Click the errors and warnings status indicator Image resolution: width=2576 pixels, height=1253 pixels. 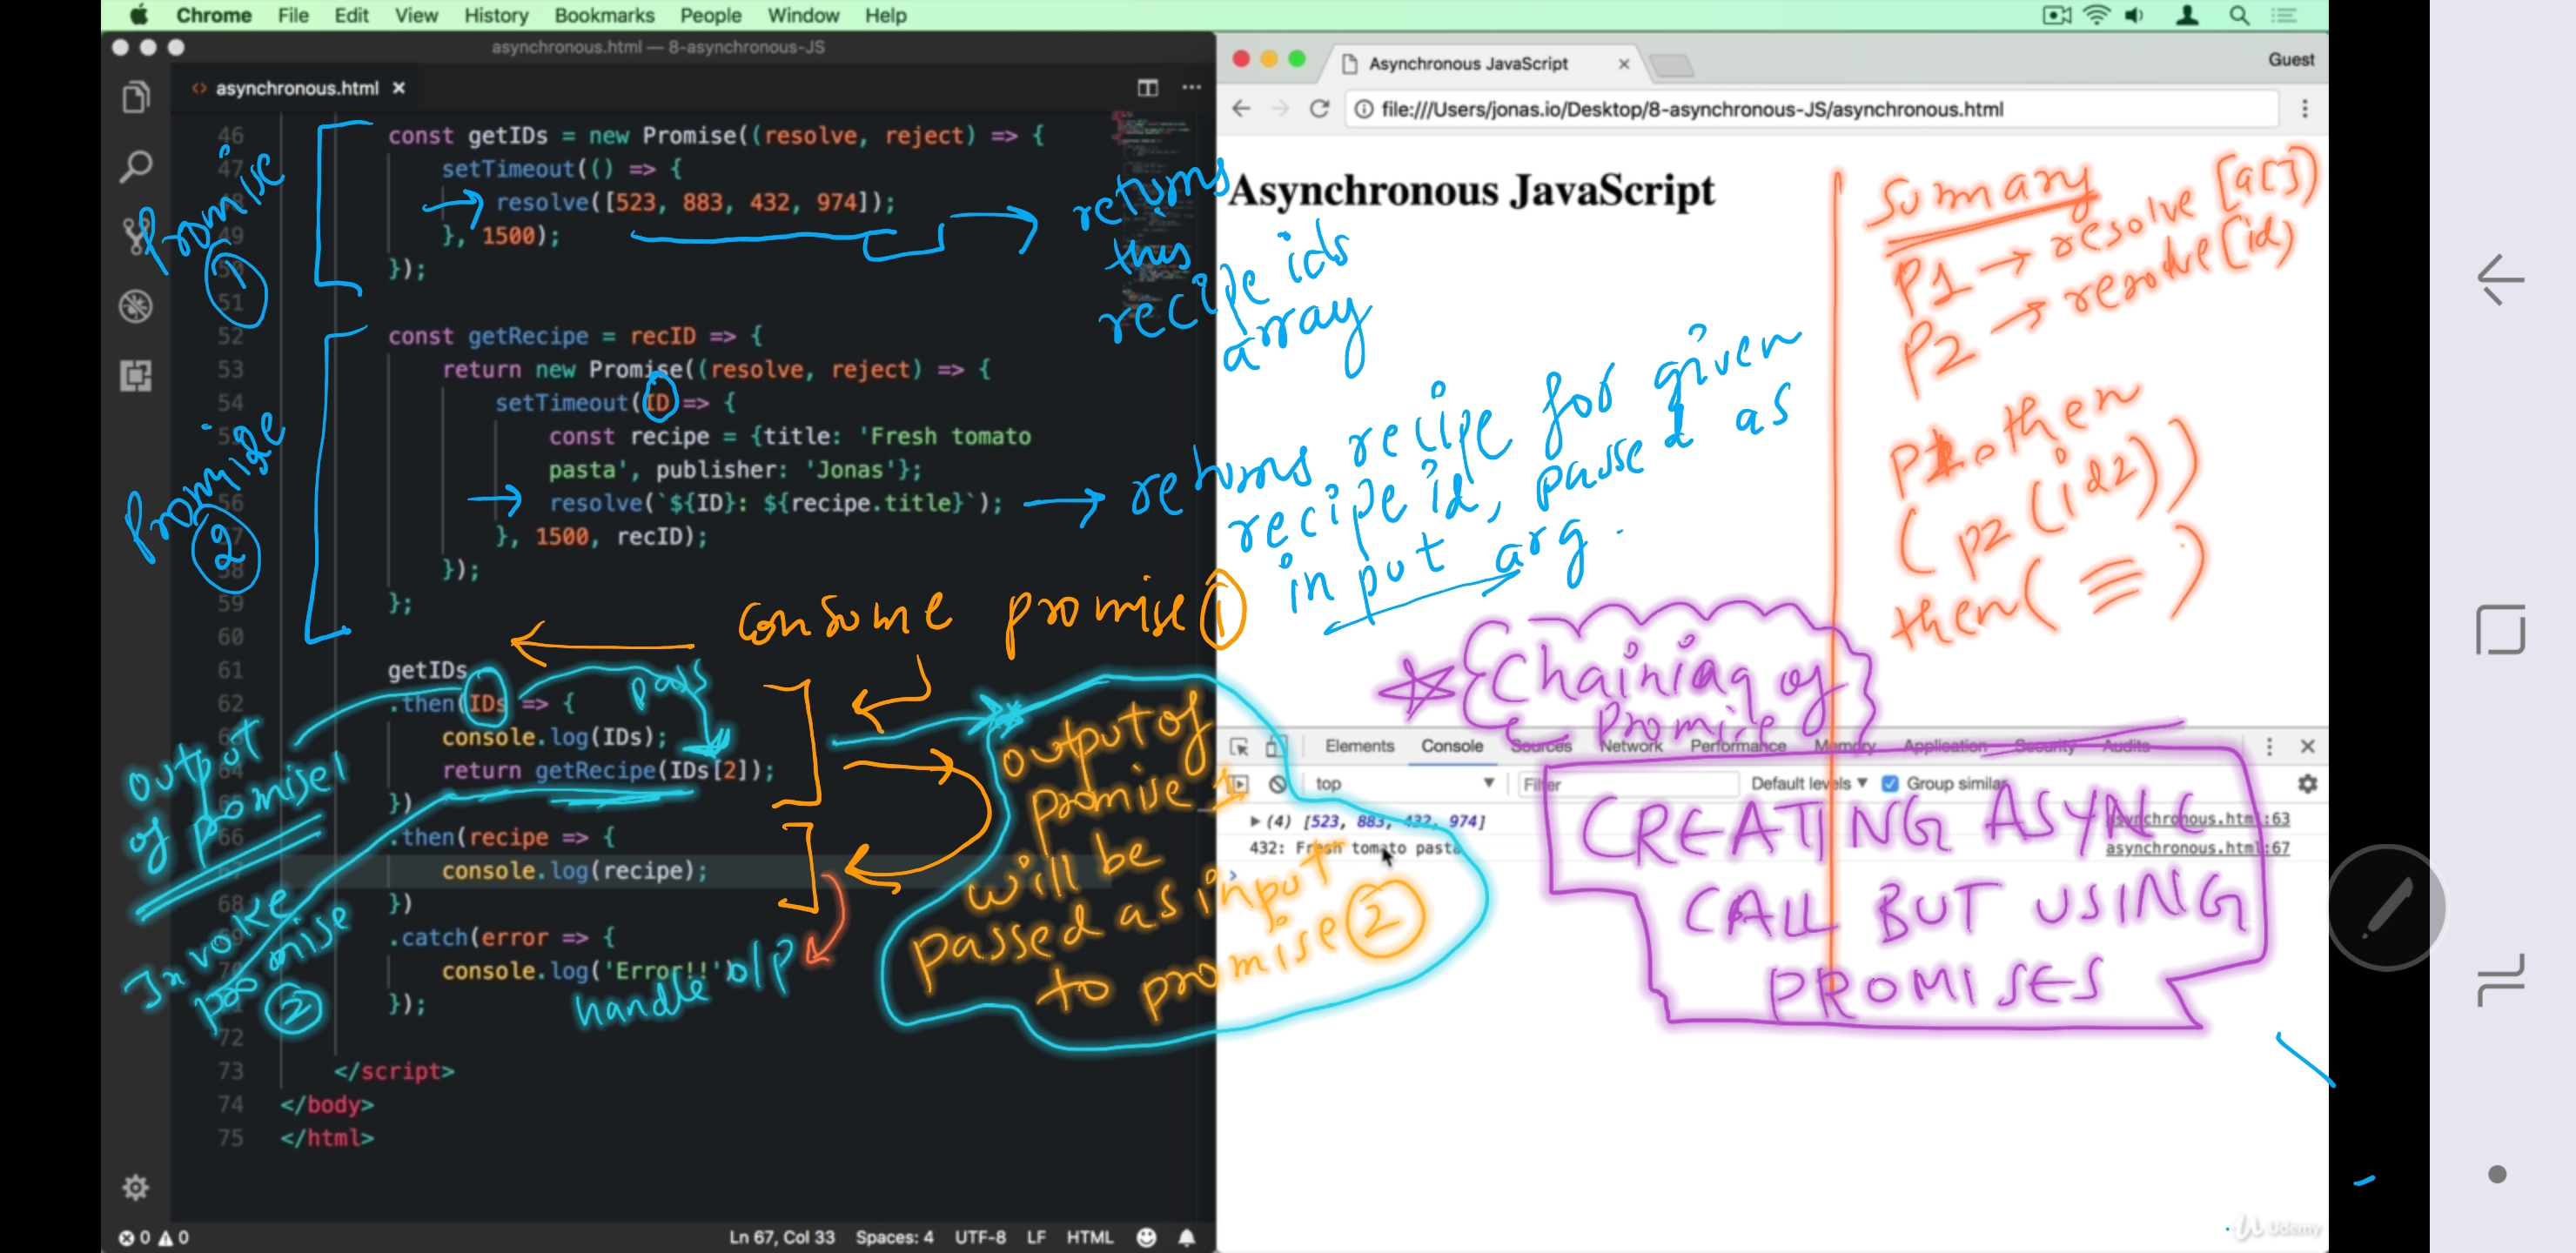click(x=154, y=1237)
